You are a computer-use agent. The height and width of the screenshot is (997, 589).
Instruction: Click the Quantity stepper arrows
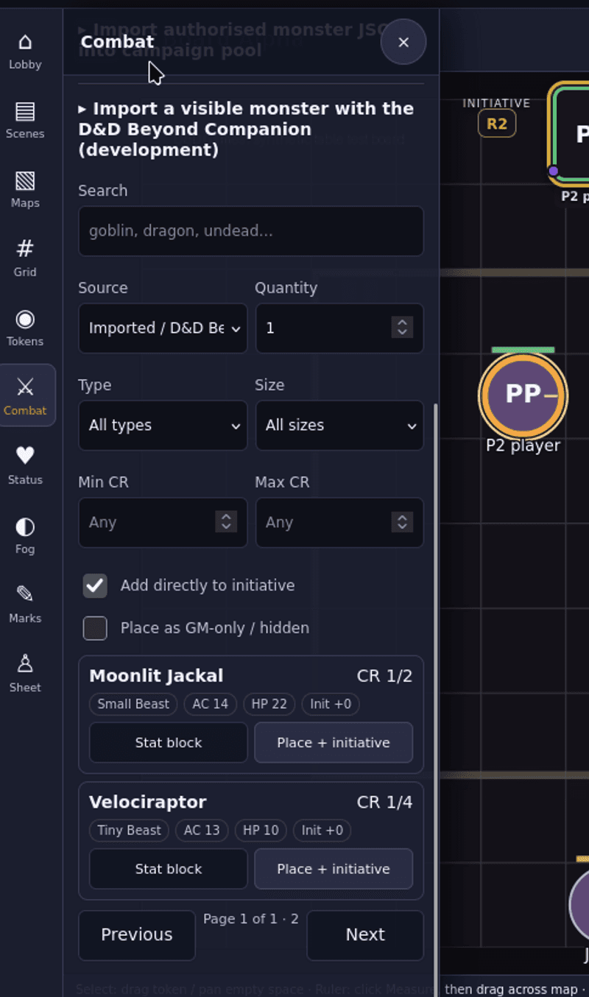pos(402,328)
